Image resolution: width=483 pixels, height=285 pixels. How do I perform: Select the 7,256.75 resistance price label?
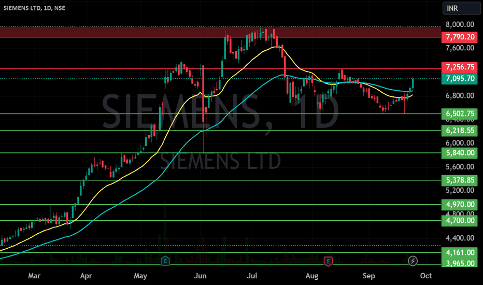pos(460,67)
